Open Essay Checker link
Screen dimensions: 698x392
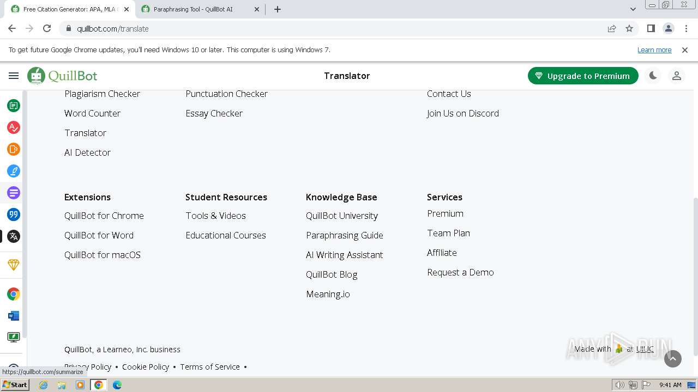click(x=214, y=113)
